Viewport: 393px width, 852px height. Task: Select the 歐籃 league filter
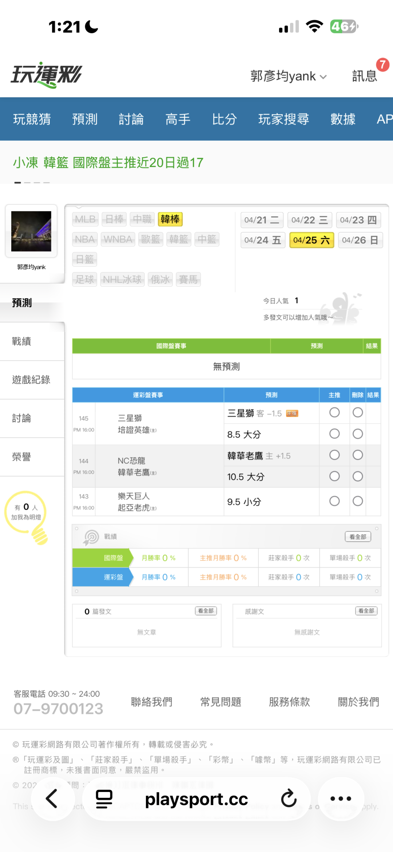151,239
